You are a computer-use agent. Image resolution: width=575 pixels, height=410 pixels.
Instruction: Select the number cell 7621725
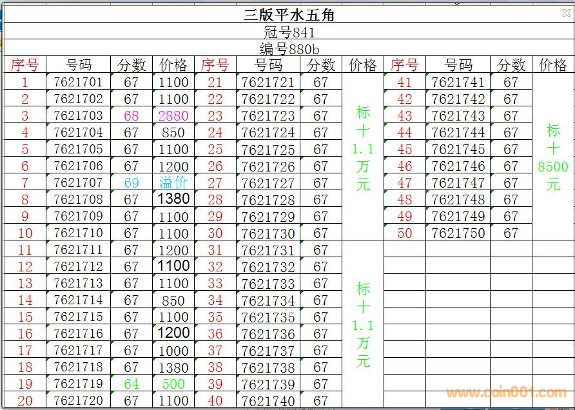(268, 150)
